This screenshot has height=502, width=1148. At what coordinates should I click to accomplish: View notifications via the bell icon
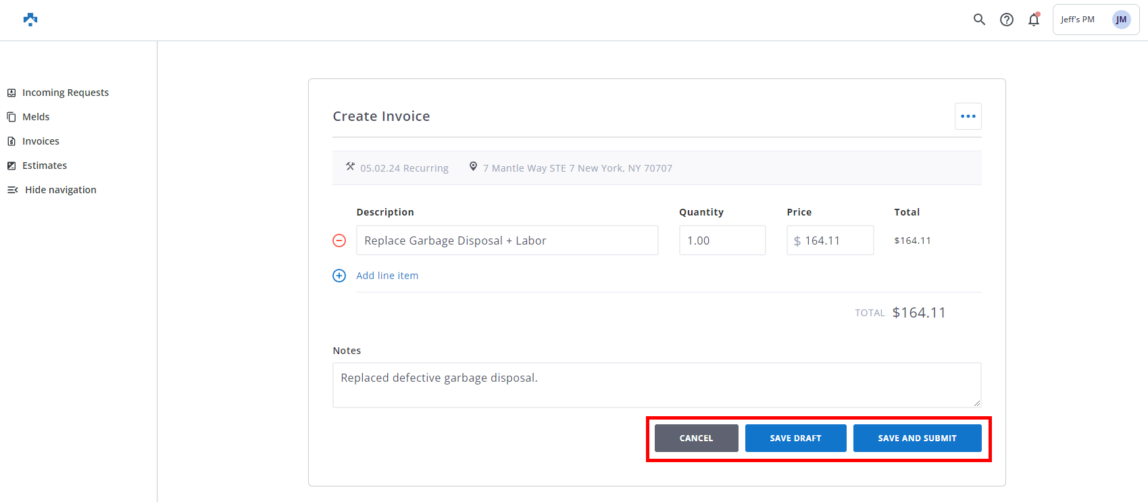pos(1034,20)
